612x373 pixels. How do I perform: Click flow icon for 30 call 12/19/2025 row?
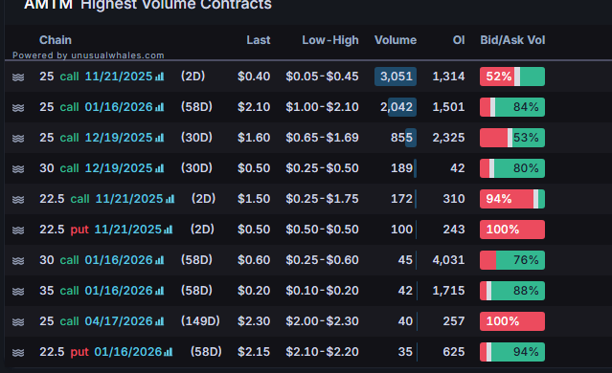18,168
